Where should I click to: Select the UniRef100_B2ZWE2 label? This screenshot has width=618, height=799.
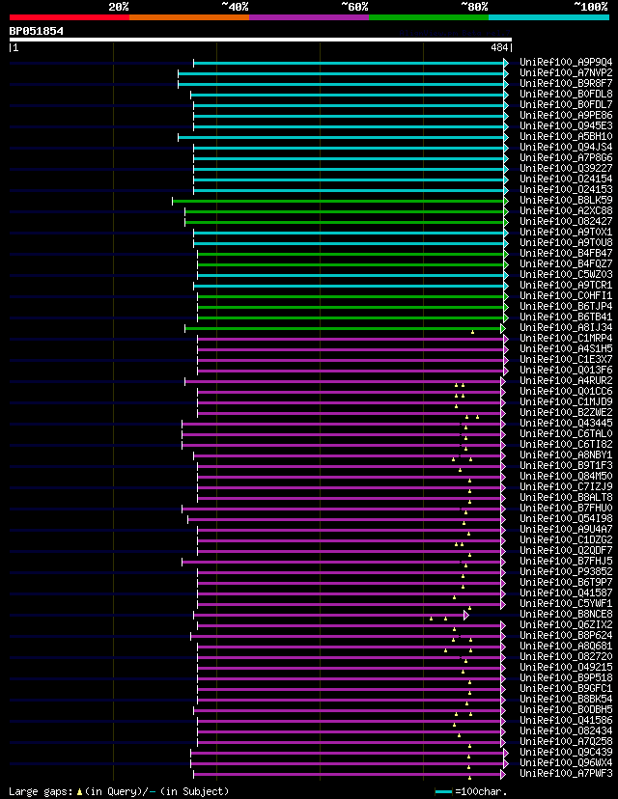(566, 413)
